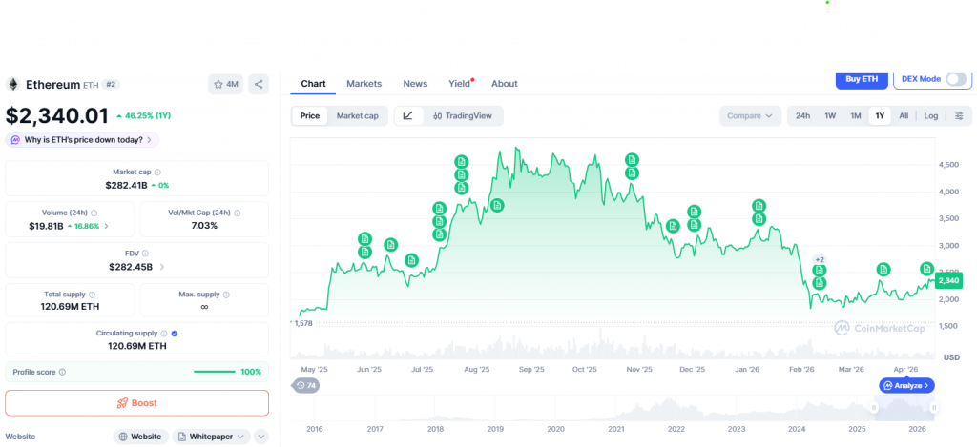The height and width of the screenshot is (447, 977).
Task: Click the 46.25% (1Y) change text
Action: [147, 115]
